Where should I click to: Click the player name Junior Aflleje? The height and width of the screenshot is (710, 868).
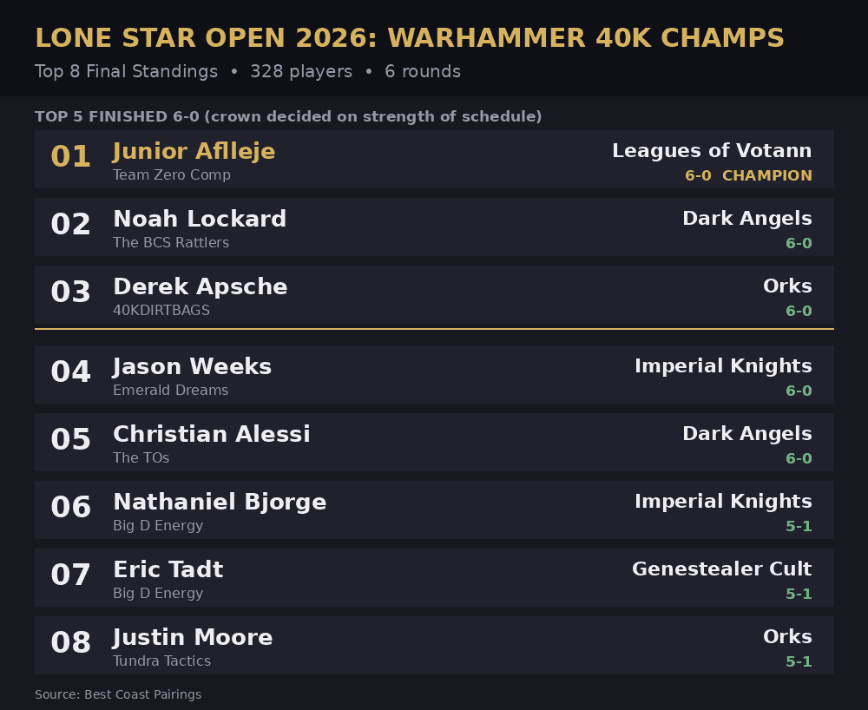click(x=194, y=152)
